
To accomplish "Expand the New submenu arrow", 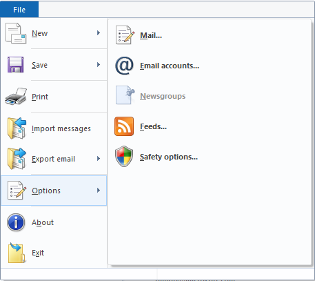I will (x=99, y=33).
